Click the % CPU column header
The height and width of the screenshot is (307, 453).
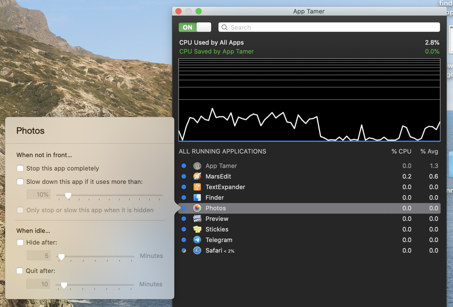pyautogui.click(x=401, y=151)
